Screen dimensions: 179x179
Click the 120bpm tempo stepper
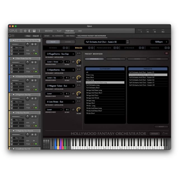point(166,42)
